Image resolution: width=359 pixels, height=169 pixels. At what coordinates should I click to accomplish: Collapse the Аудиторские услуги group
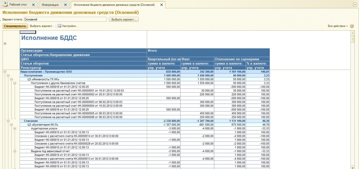click(15, 129)
